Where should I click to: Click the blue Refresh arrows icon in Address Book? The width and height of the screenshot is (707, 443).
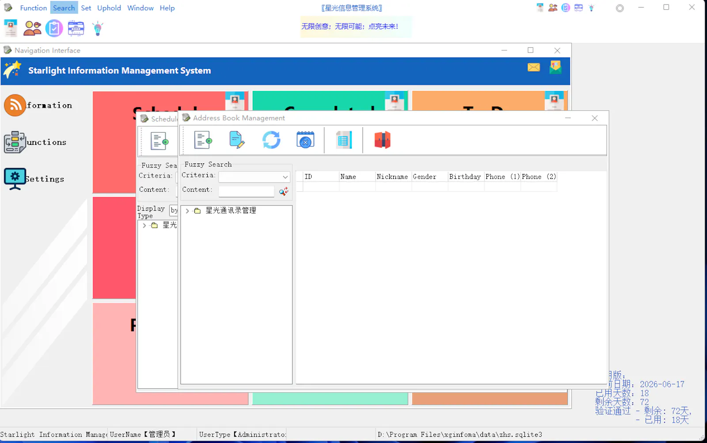click(271, 140)
